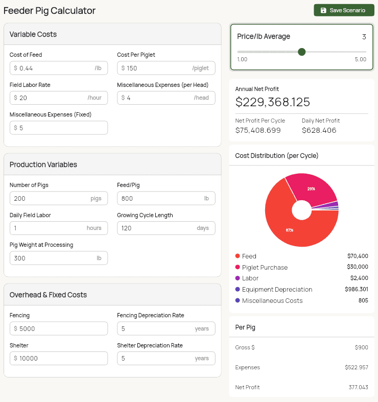The width and height of the screenshot is (378, 402).
Task: Click the Number of Pigs field
Action: pyautogui.click(x=51, y=198)
